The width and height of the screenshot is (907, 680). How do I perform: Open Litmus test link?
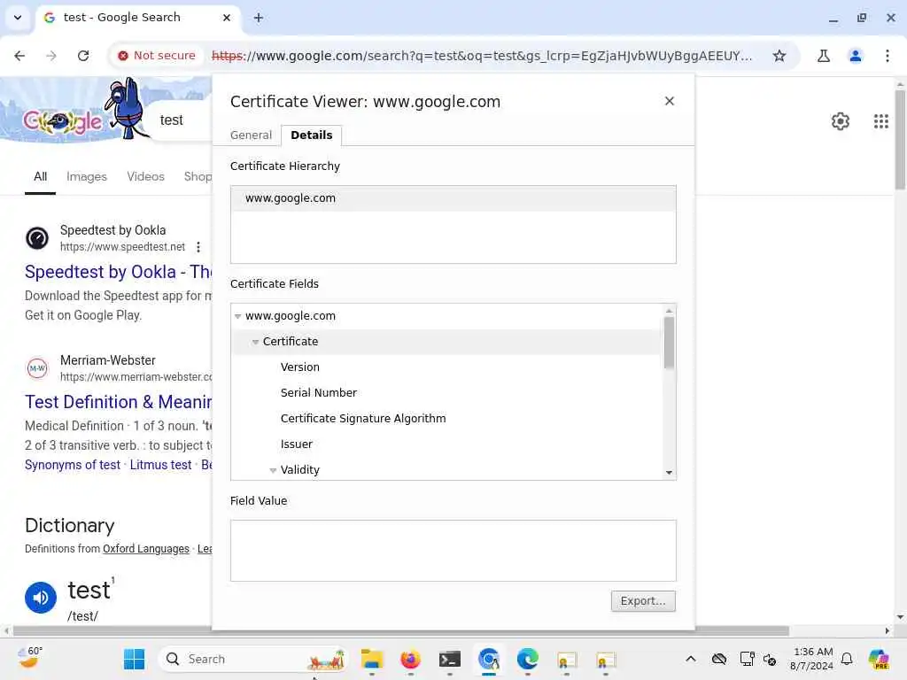click(x=160, y=465)
